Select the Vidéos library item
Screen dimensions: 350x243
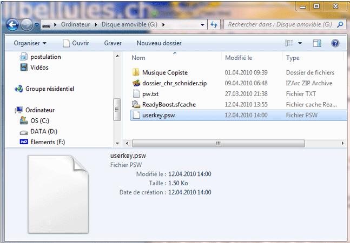39,67
